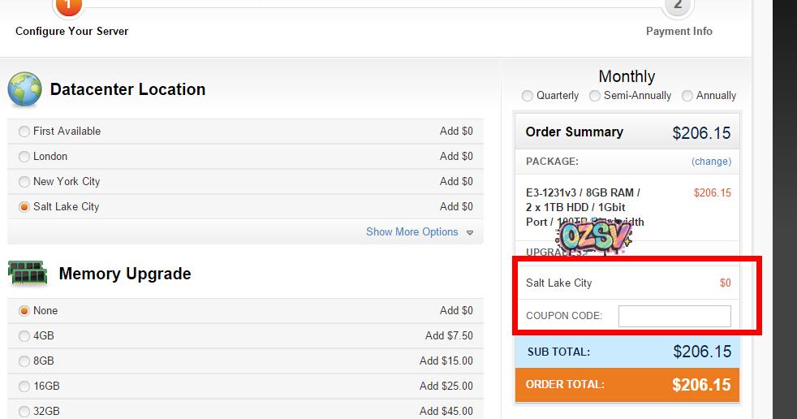
Task: Click the globe Datacenter Location icon
Action: (x=24, y=90)
